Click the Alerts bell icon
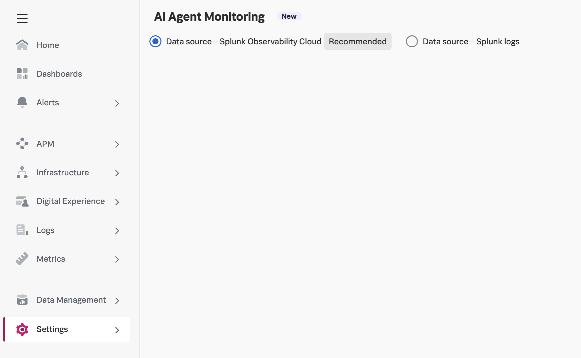This screenshot has width=581, height=358. click(x=22, y=102)
